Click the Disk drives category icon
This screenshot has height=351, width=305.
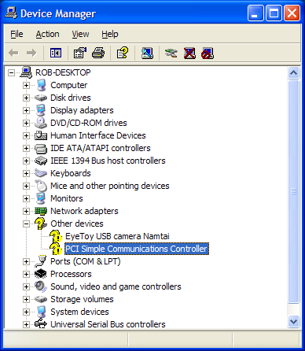pos(41,98)
